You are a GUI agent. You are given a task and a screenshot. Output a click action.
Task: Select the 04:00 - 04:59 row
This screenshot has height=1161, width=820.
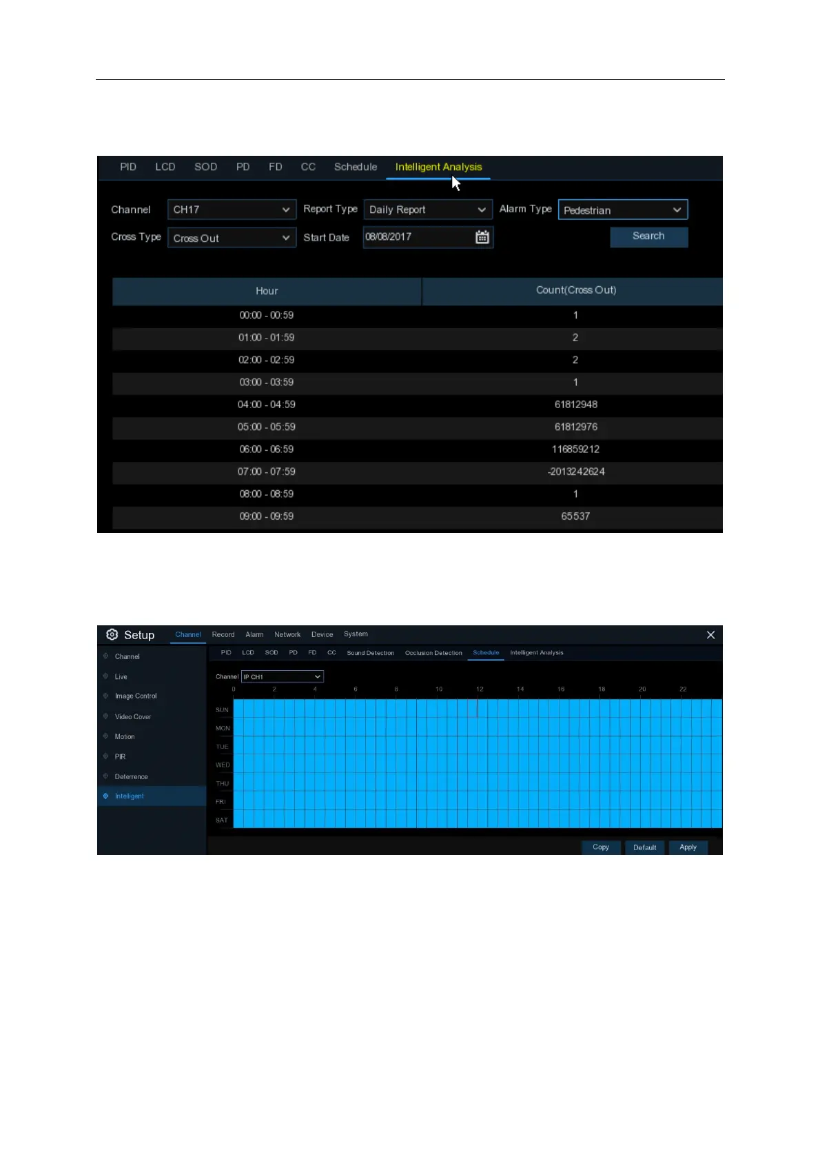coord(418,405)
